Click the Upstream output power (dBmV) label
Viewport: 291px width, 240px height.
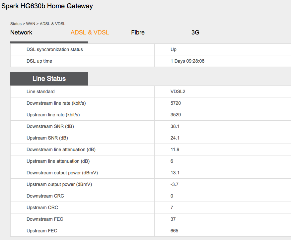click(x=59, y=185)
